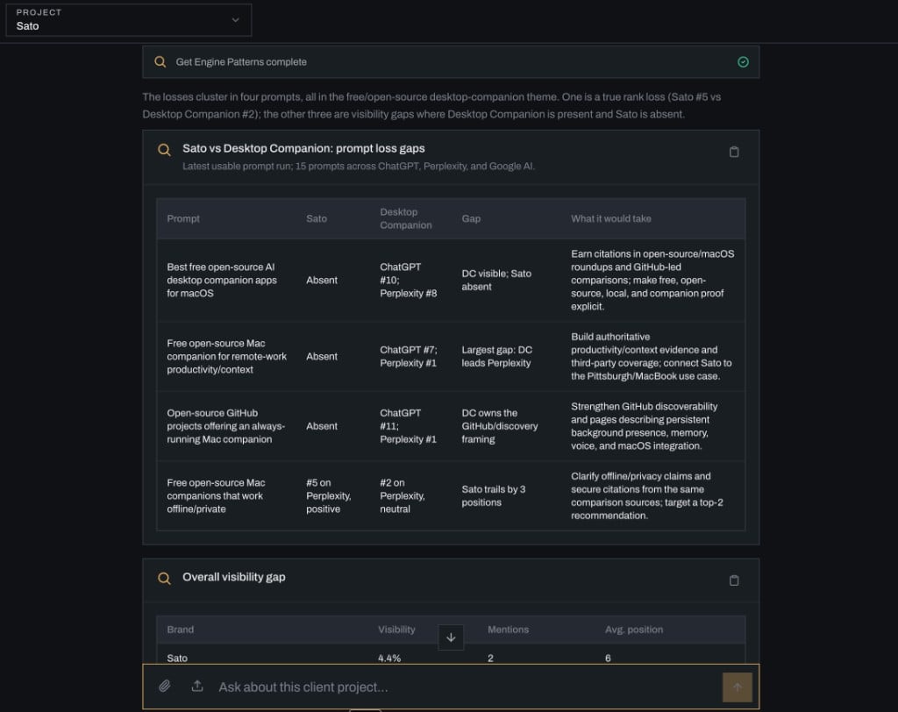Click the Build authoritative productivity/context evidence cell
Screen dimensions: 898x712
(652, 356)
